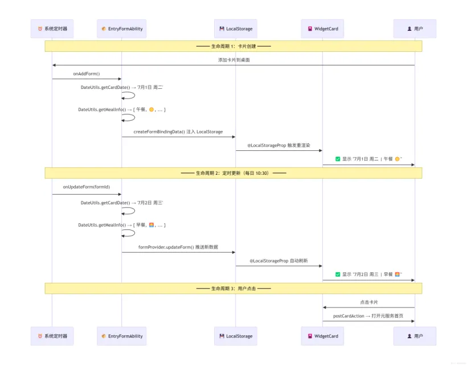Image resolution: width=467 pixels, height=365 pixels.
Task: Select the 生命周期 1: 卡片创建 banner
Action: [233, 46]
